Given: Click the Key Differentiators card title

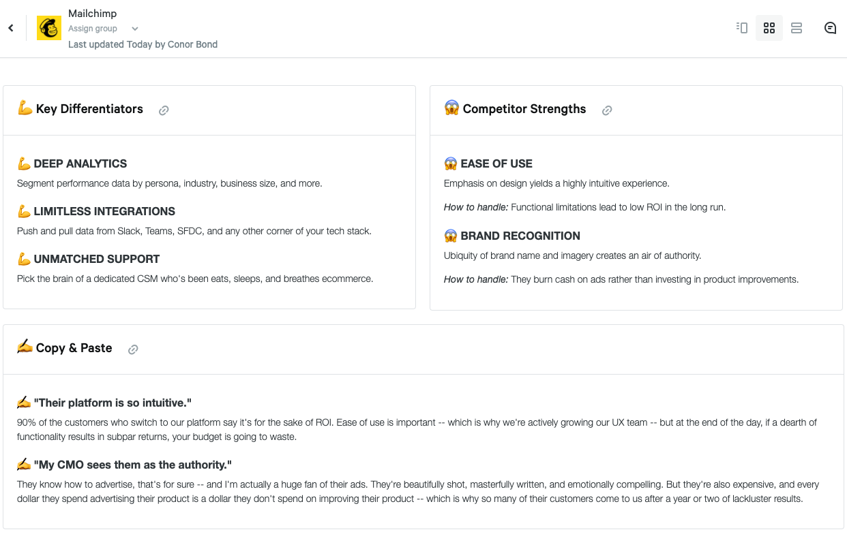Looking at the screenshot, I should coord(89,109).
